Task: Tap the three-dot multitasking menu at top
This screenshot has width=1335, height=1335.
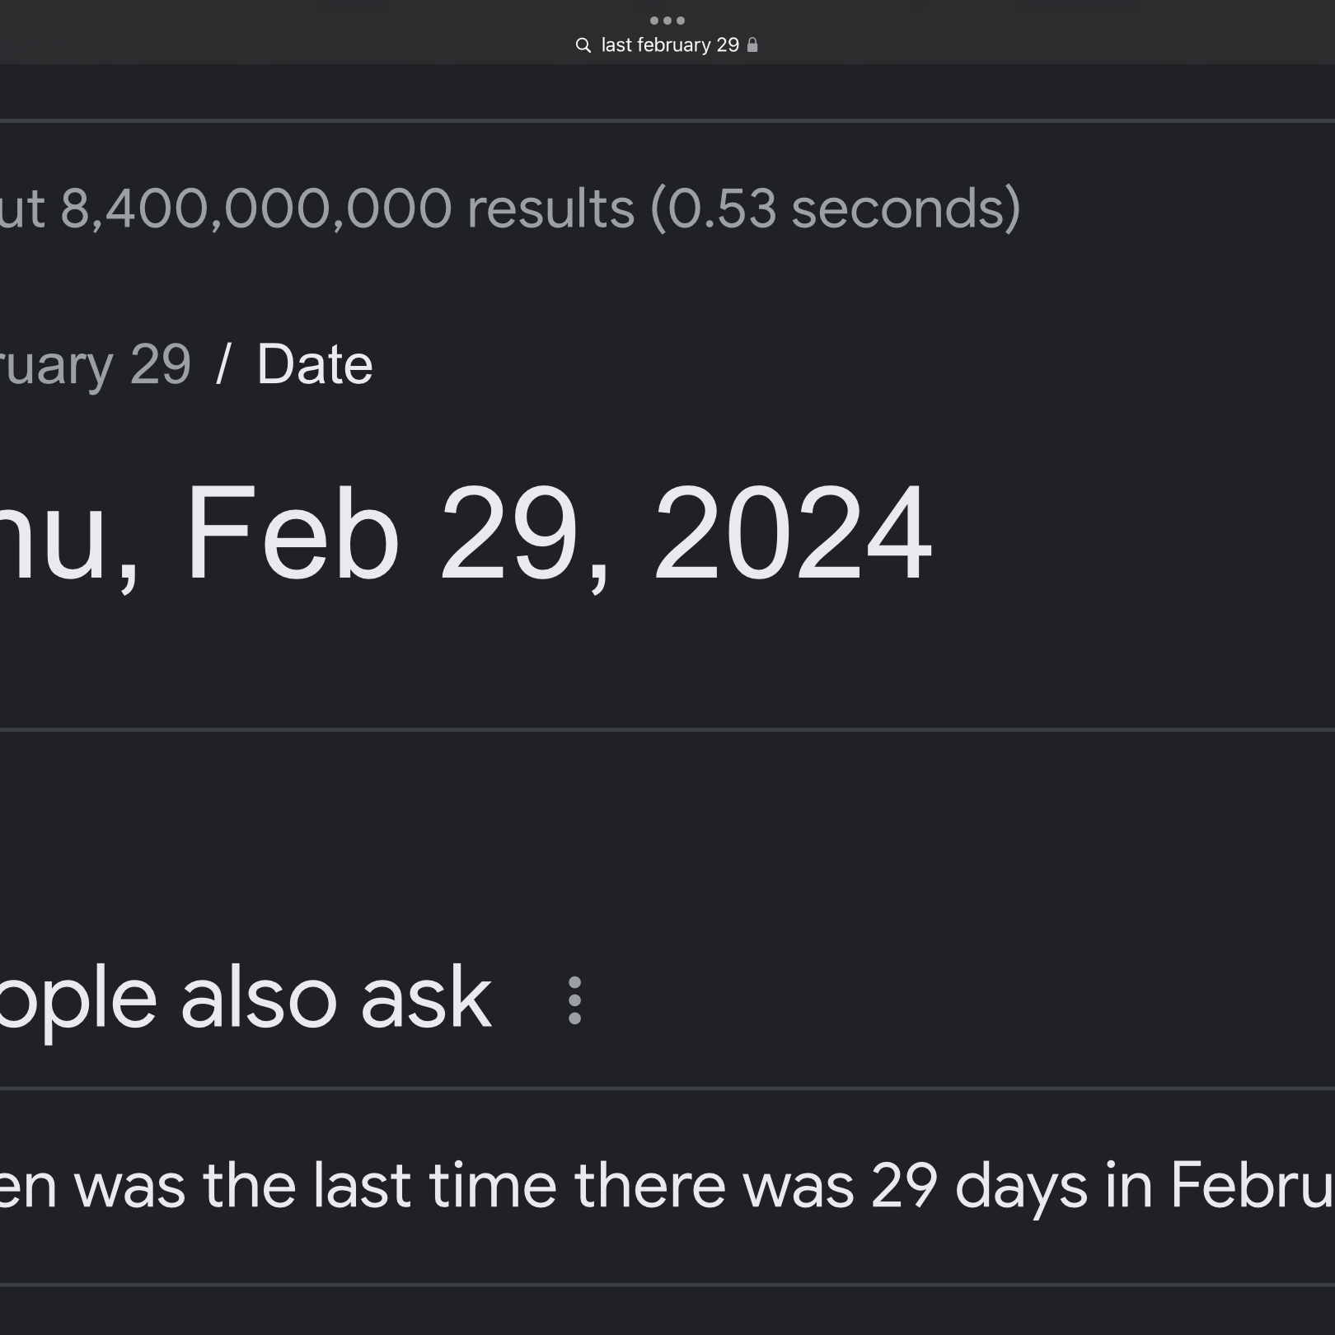Action: tap(667, 21)
